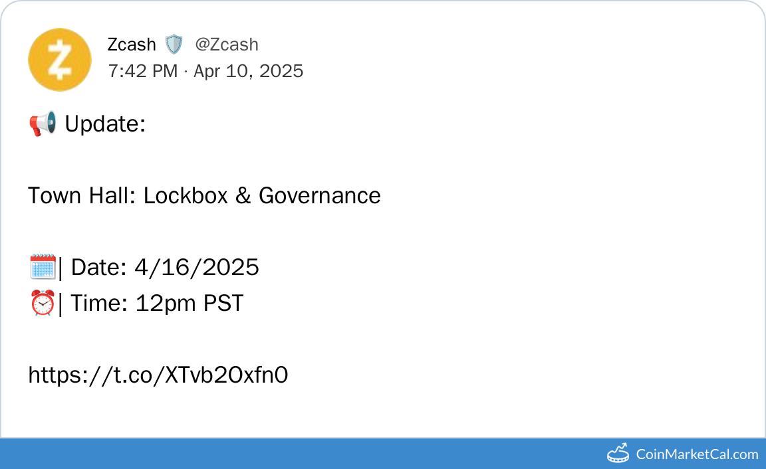Click the Zcash display name
The image size is (766, 469).
coord(132,45)
